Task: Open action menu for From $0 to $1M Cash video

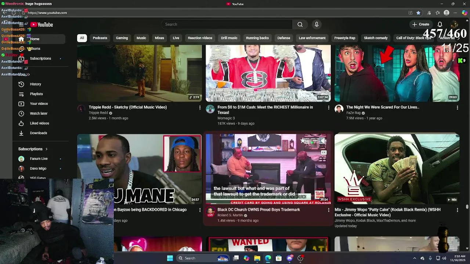Action: point(329,107)
